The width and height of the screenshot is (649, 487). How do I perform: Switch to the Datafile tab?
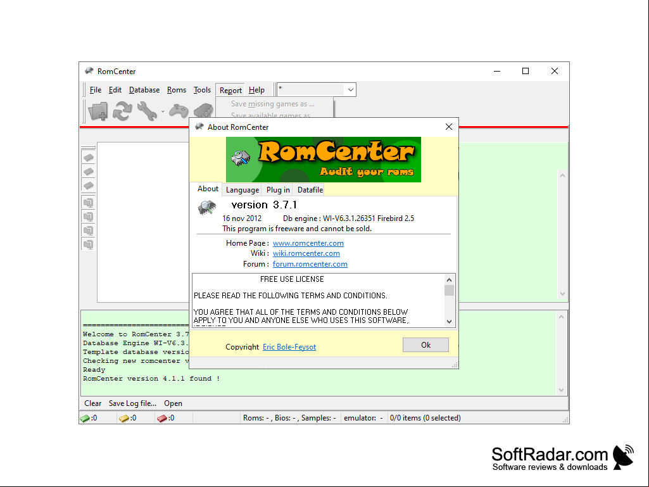pos(310,189)
